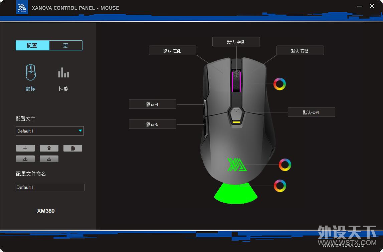Assign function to 默认-中键 button
This screenshot has height=252, width=383.
click(x=236, y=42)
